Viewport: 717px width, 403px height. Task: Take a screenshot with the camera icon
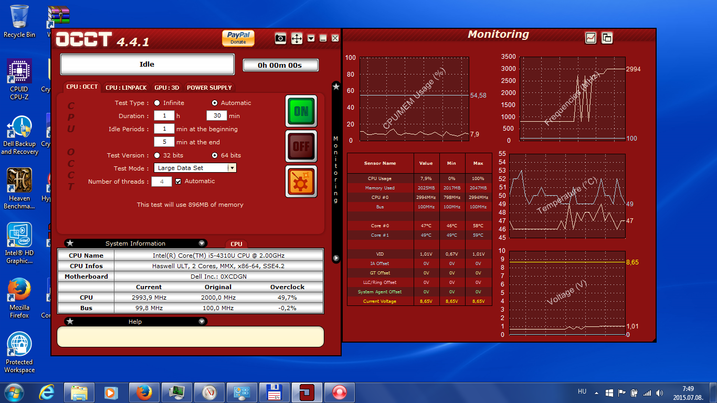tap(281, 38)
